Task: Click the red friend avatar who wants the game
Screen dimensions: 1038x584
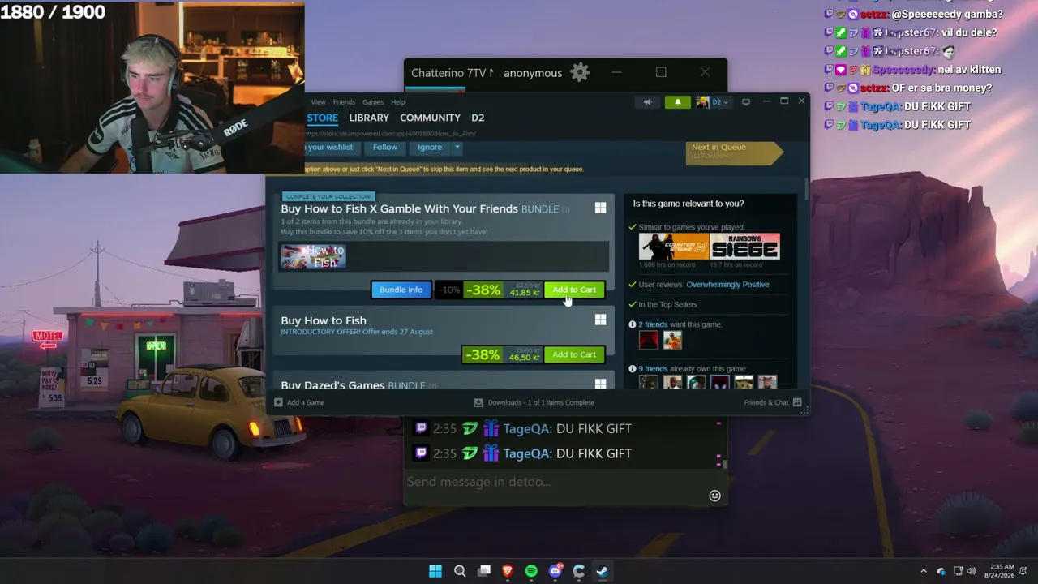Action: click(649, 341)
